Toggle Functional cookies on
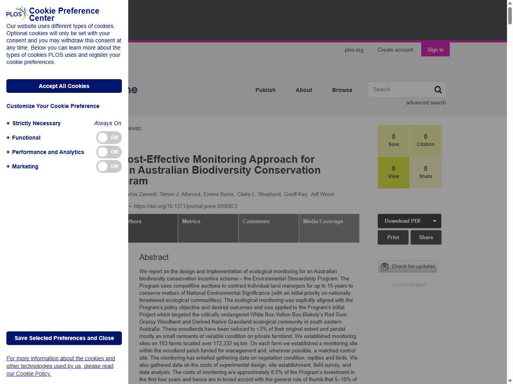The width and height of the screenshot is (513, 384). point(109,137)
